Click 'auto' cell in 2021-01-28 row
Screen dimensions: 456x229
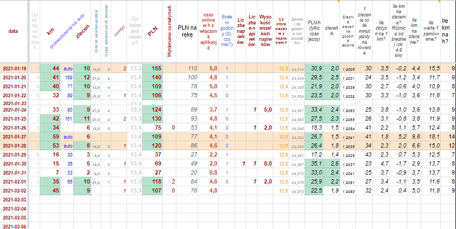[68, 145]
